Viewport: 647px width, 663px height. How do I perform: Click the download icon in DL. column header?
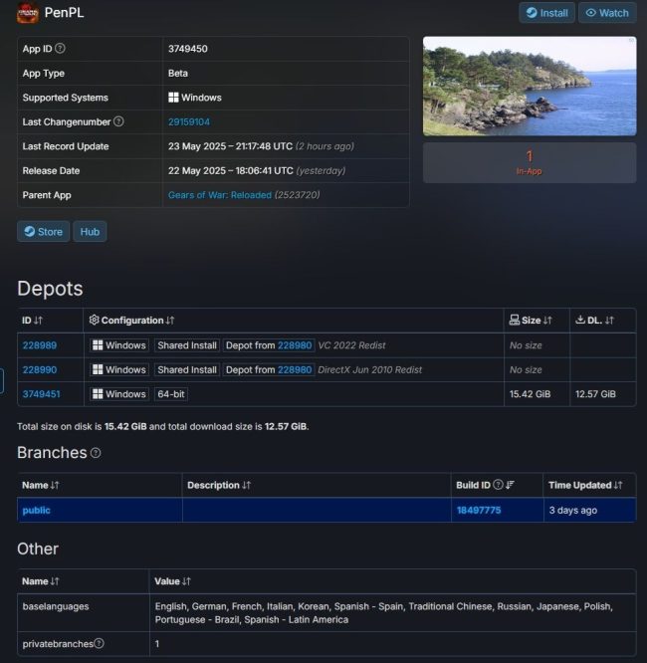580,320
